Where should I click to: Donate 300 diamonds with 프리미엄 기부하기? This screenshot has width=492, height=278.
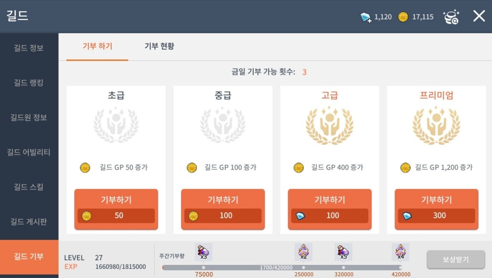pyautogui.click(x=436, y=209)
